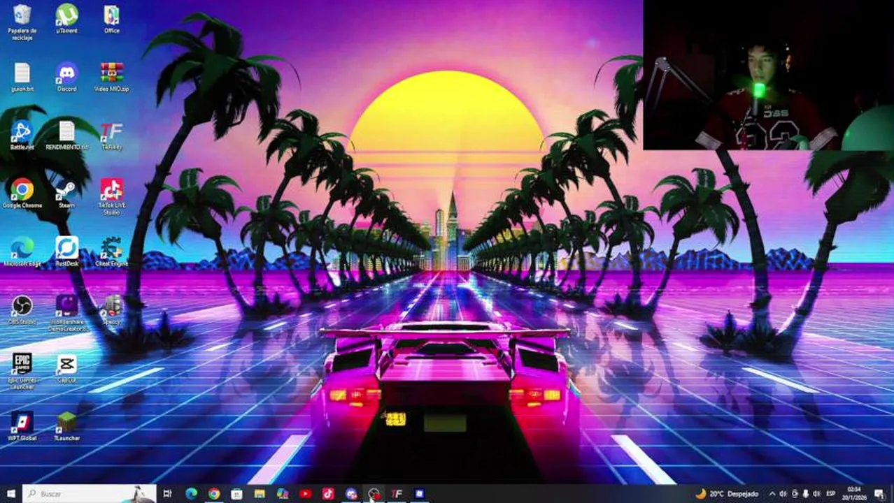Open the notification center icon
The image size is (894, 503).
click(x=879, y=494)
